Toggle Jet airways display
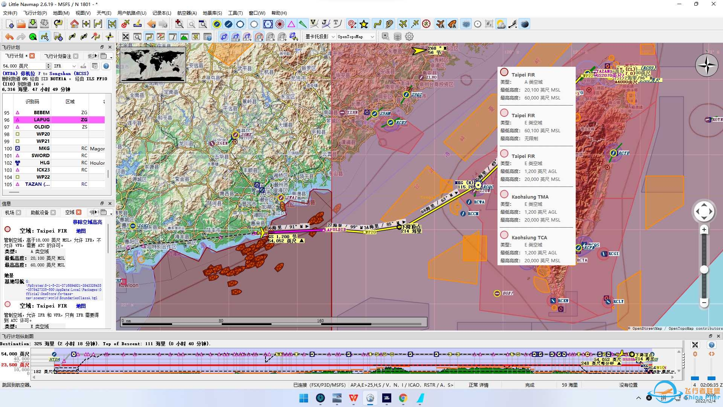 tap(326, 24)
